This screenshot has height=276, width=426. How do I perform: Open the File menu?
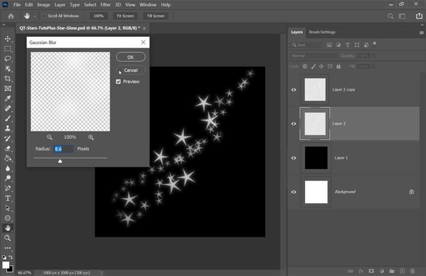click(17, 4)
